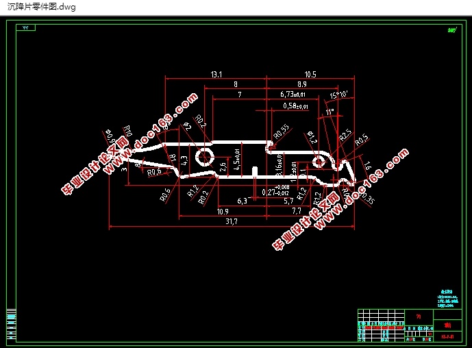The image size is (472, 348).
Task: Click the small right circular hole
Action: pyautogui.click(x=319, y=161)
